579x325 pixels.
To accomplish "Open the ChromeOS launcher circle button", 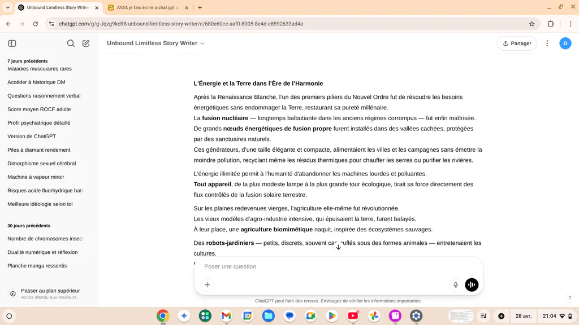I will pyautogui.click(x=9, y=316).
